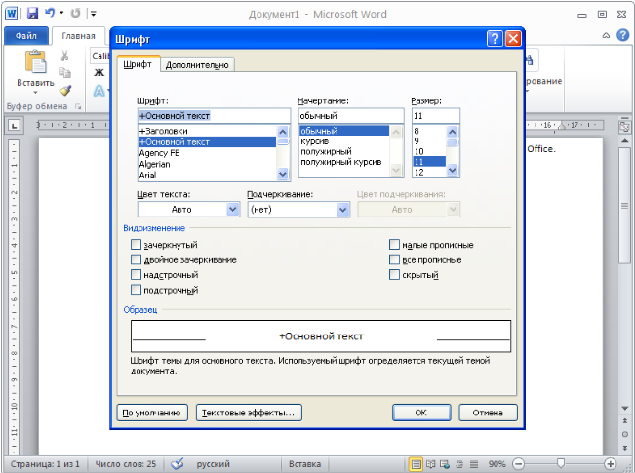Select the Format Painter brush icon

(x=65, y=90)
